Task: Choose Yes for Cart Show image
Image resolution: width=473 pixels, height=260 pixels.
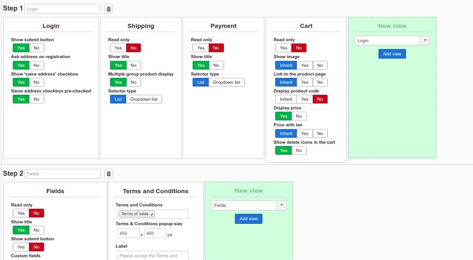Action: coord(305,65)
